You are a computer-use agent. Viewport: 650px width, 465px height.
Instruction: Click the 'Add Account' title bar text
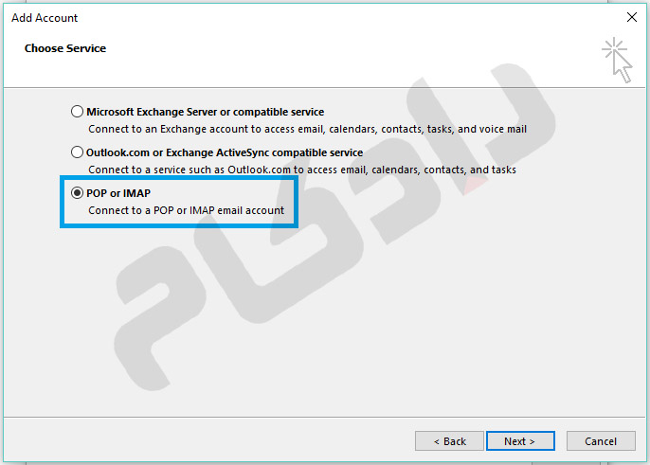coord(45,18)
